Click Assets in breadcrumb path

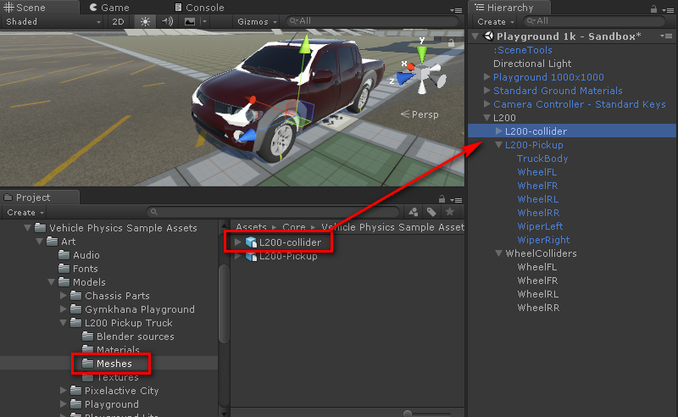tap(251, 227)
